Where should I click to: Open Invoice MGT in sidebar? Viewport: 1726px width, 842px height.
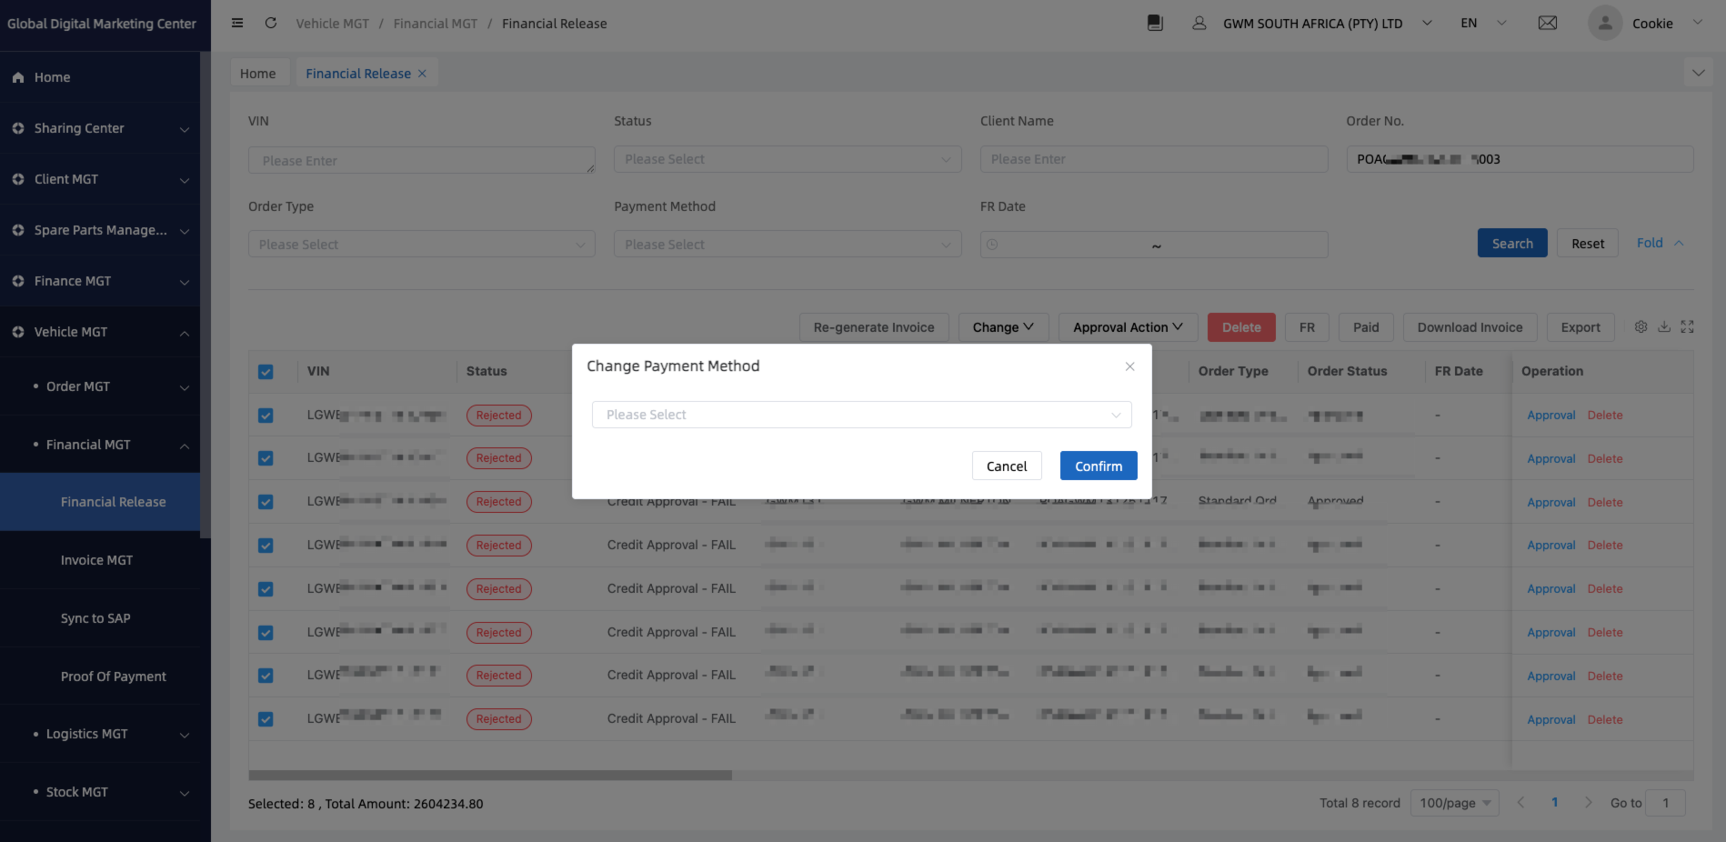(x=96, y=560)
